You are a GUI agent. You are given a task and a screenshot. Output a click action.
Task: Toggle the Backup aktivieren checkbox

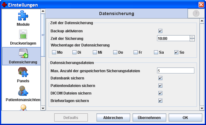point(160,31)
